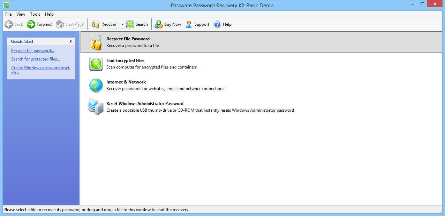Click the golden padlocks Recover File icon
445x216 pixels.
96,42
